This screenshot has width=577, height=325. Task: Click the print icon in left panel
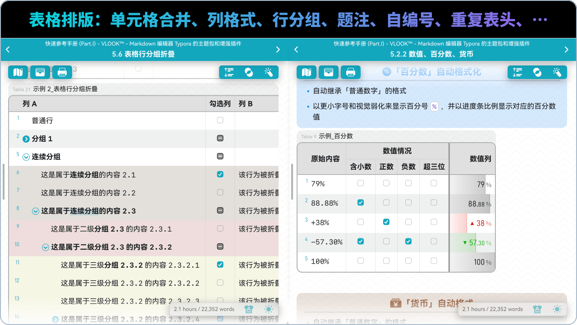tap(62, 72)
